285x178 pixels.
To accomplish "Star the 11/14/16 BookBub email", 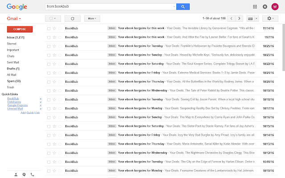I will click(x=54, y=28).
